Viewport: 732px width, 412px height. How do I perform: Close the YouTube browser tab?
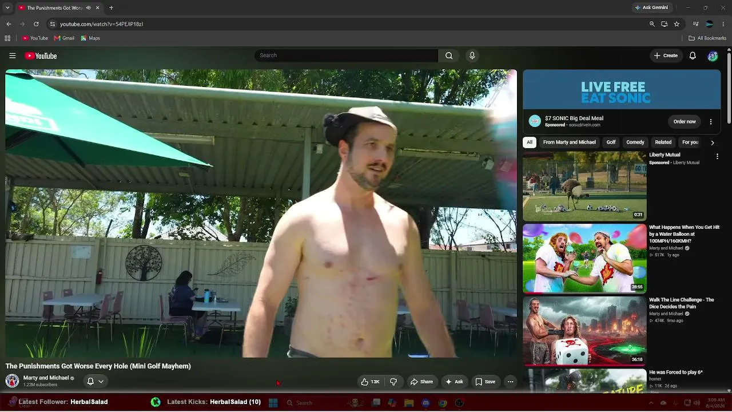pos(97,8)
